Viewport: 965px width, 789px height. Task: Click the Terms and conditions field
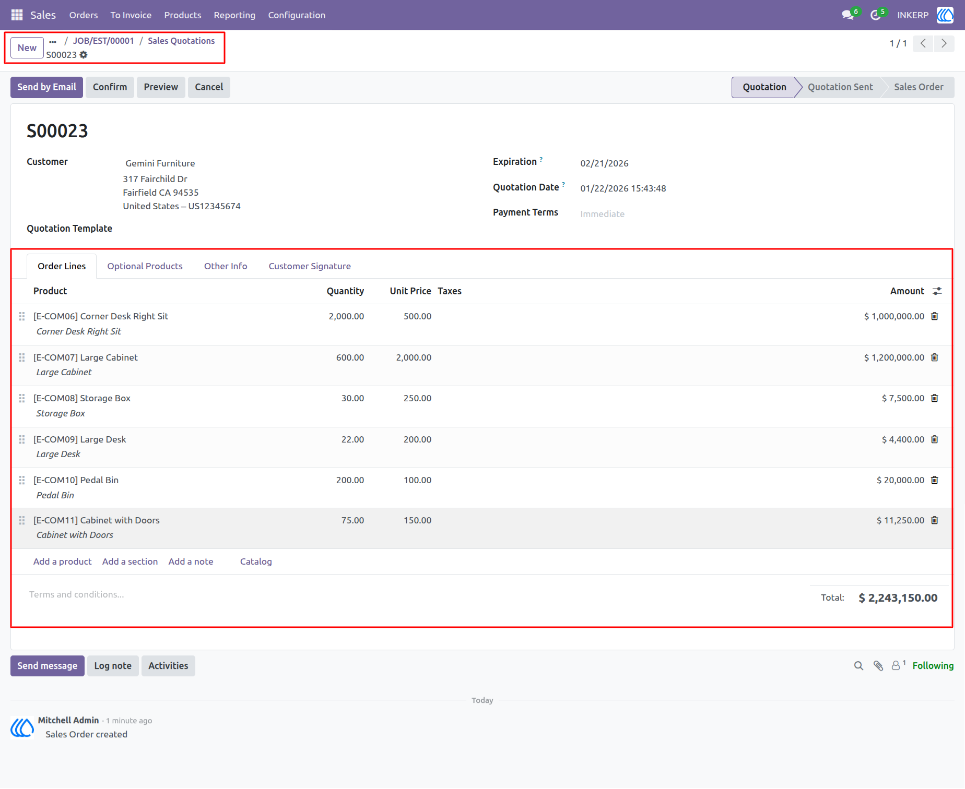click(x=77, y=594)
